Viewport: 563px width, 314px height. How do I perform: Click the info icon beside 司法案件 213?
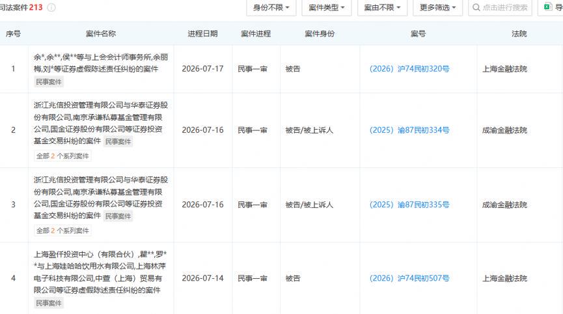click(51, 8)
